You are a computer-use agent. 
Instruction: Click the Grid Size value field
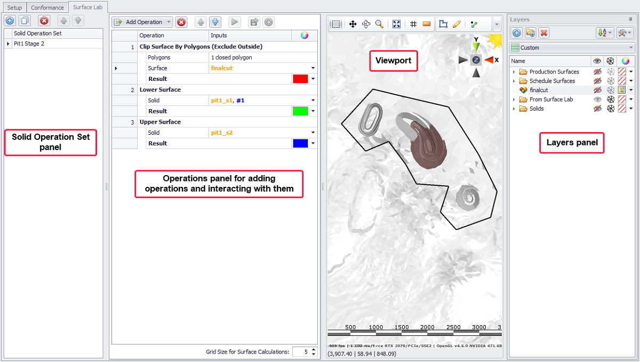pyautogui.click(x=301, y=351)
